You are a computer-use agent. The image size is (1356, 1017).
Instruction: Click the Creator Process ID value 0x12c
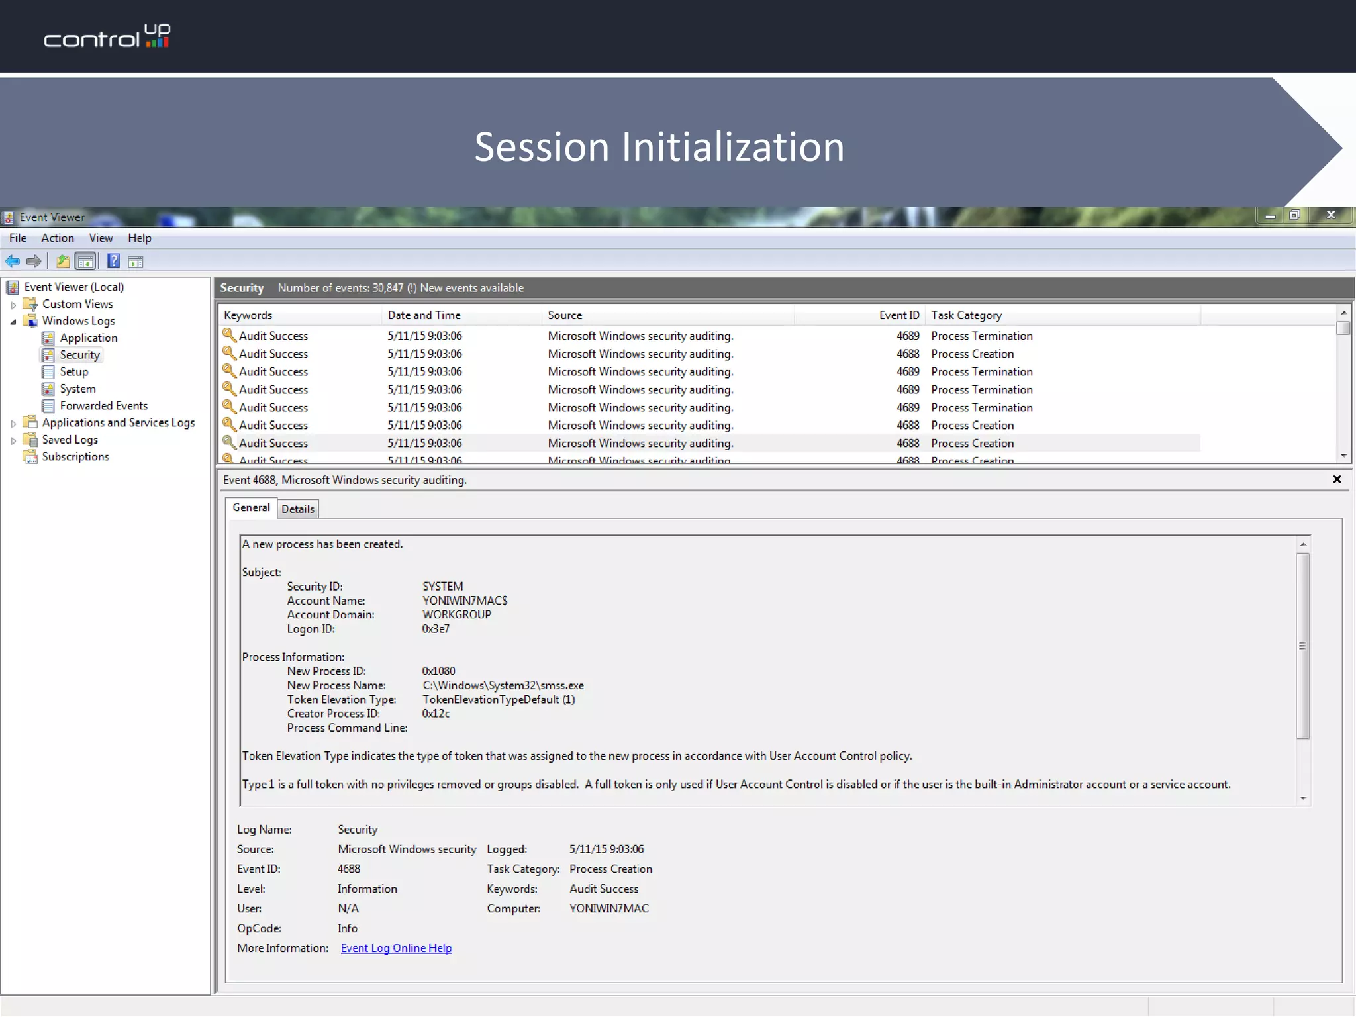[436, 714]
